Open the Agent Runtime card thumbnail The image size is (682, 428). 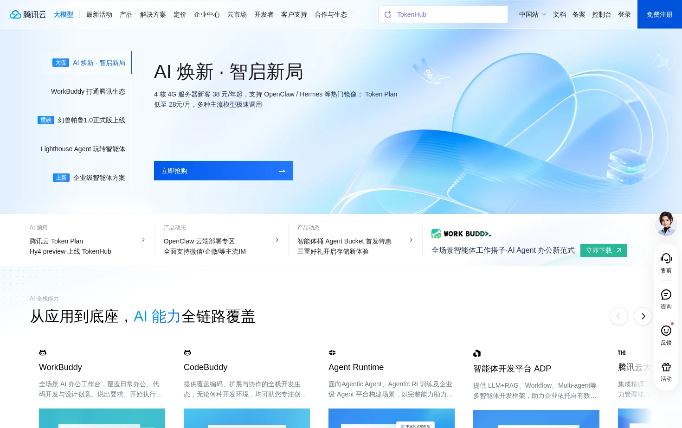(x=392, y=418)
